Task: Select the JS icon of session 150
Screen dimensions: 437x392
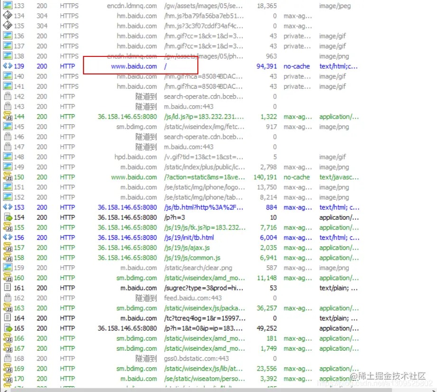Action: click(x=8, y=177)
